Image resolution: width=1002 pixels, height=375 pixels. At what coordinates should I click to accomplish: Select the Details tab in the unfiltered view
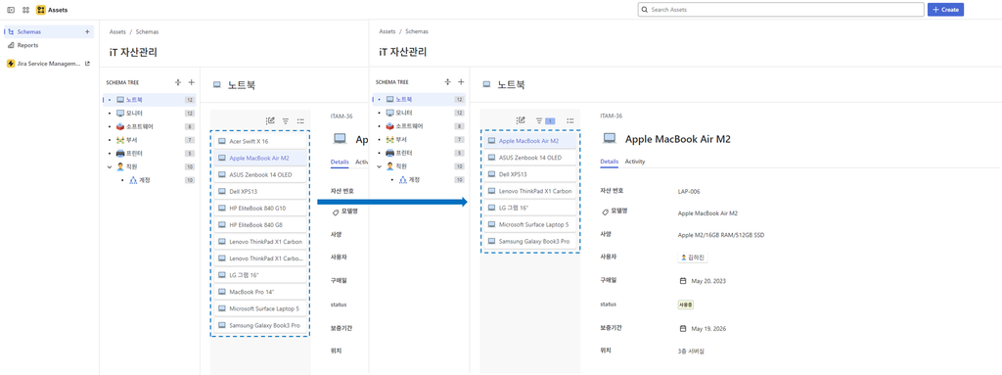pyautogui.click(x=340, y=162)
